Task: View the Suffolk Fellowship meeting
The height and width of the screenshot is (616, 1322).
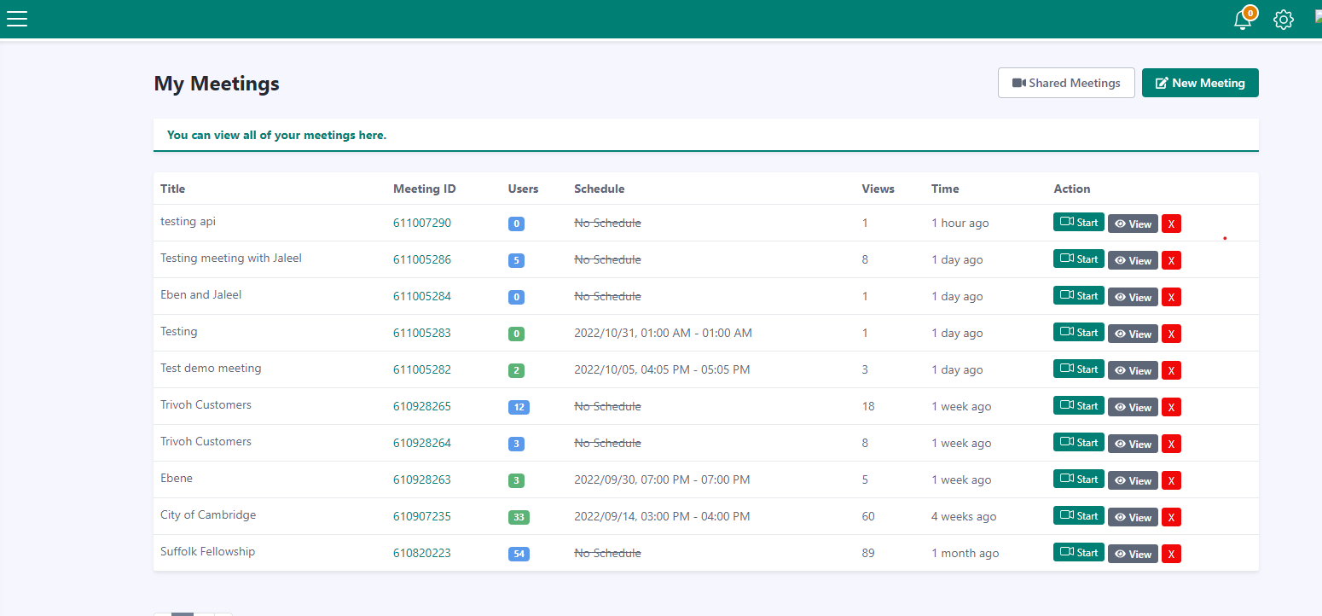Action: tap(1133, 554)
